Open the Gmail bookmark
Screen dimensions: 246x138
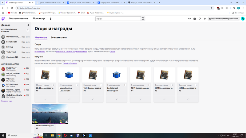(x=81, y=13)
